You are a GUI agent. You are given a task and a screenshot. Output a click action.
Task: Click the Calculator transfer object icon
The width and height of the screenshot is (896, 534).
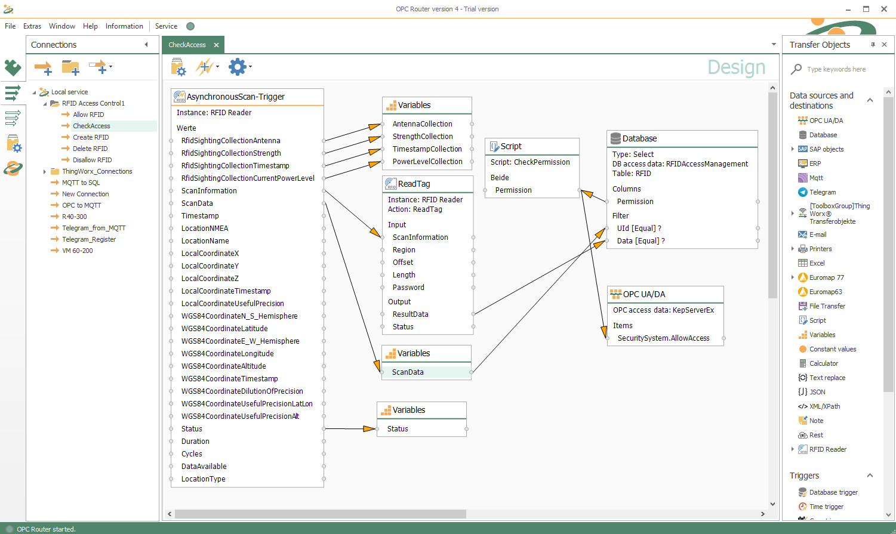(x=803, y=363)
